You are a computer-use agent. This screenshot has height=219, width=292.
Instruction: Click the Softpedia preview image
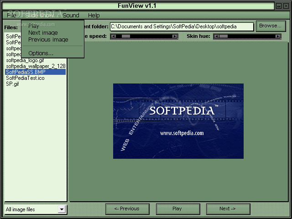click(x=178, y=121)
